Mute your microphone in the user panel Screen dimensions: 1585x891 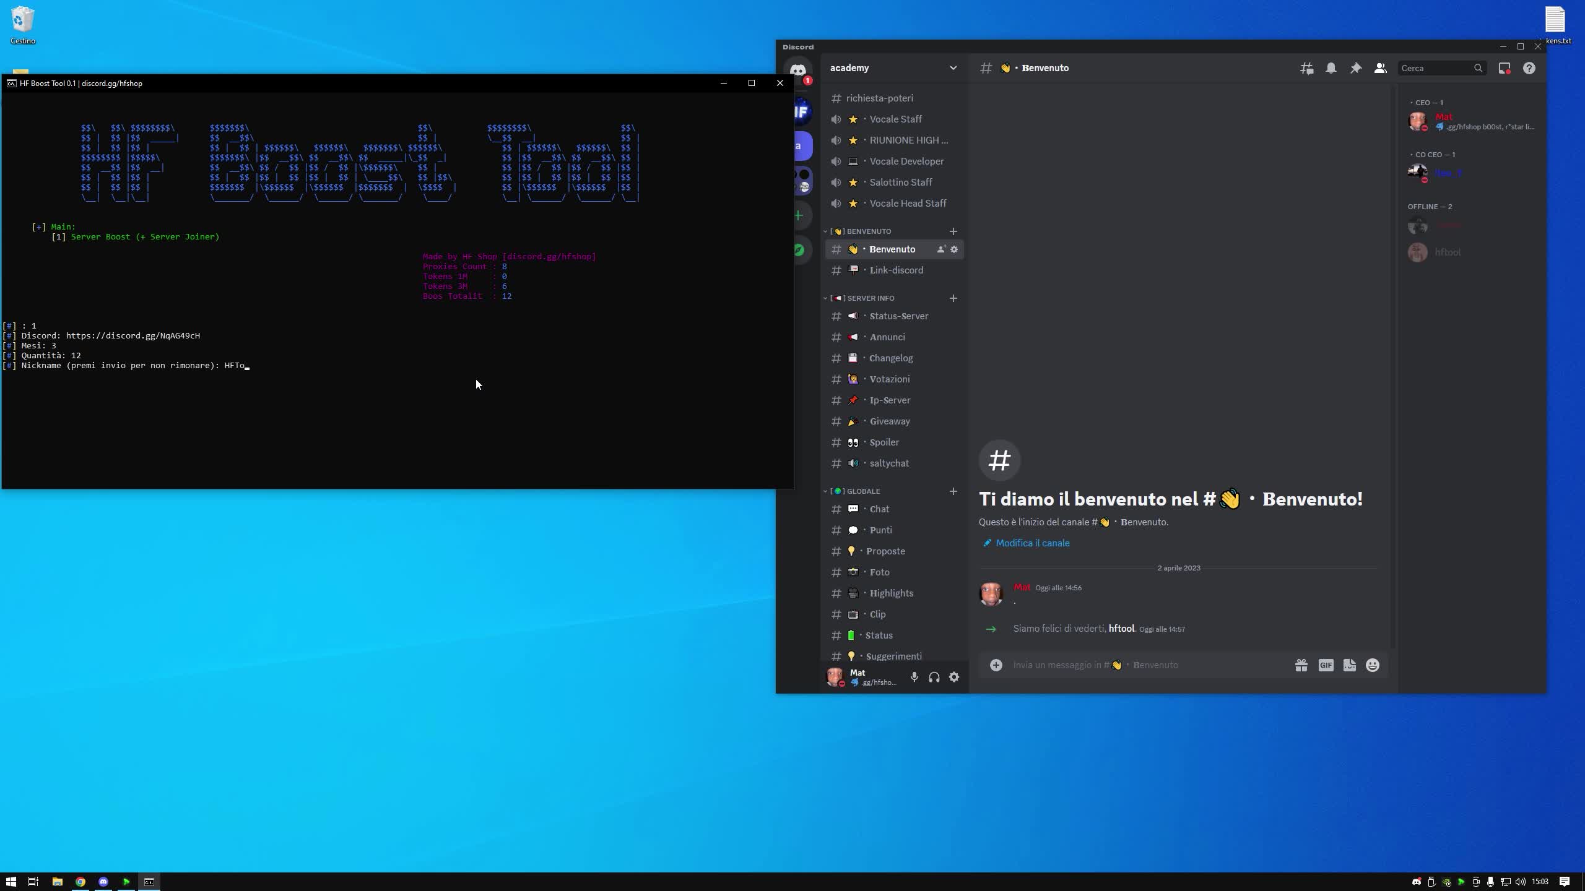coord(914,677)
